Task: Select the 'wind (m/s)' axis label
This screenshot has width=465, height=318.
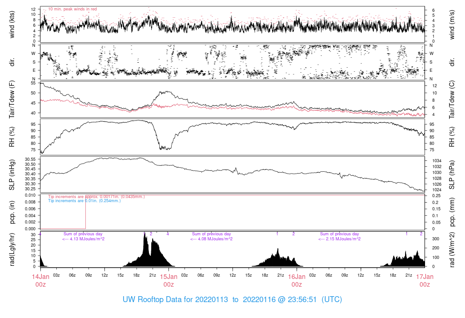Action: coord(452,25)
